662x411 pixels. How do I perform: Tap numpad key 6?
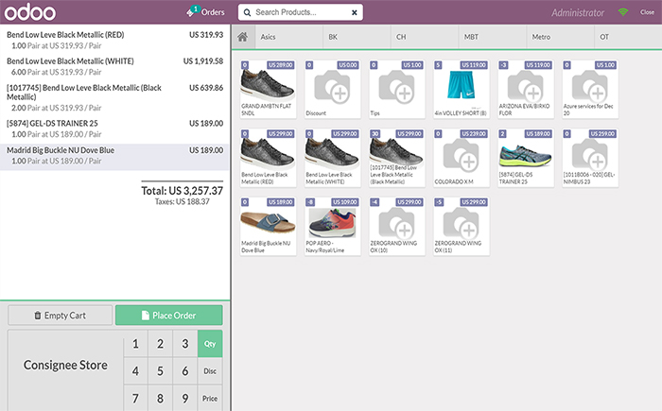click(x=185, y=371)
